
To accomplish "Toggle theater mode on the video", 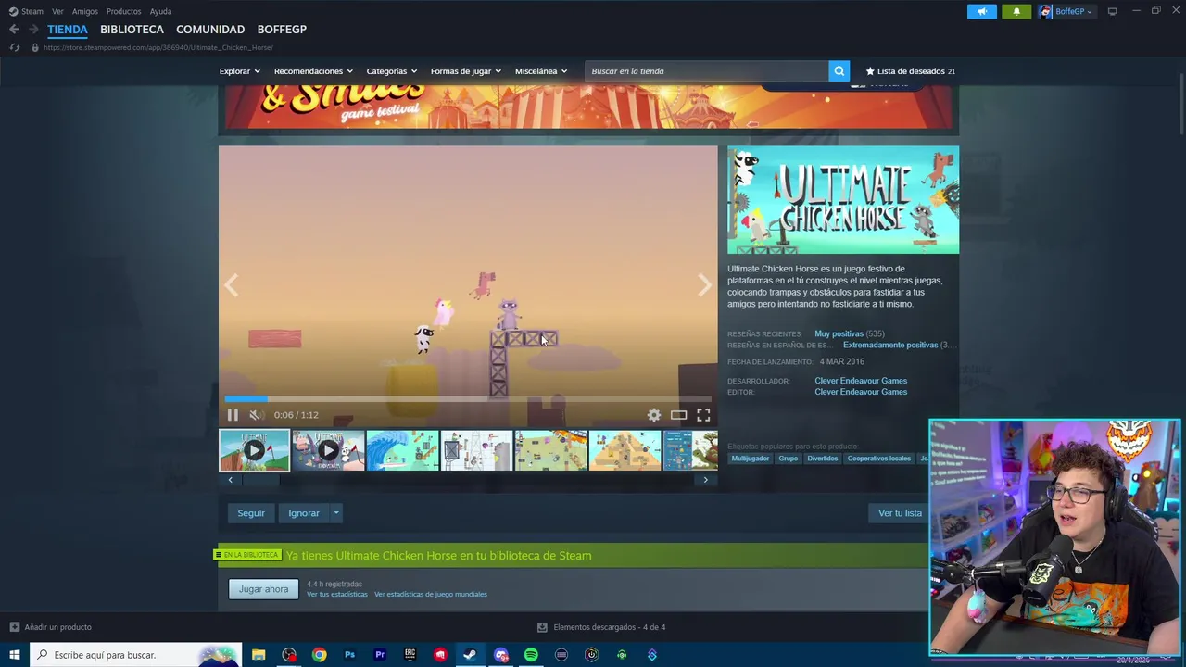I will [678, 415].
